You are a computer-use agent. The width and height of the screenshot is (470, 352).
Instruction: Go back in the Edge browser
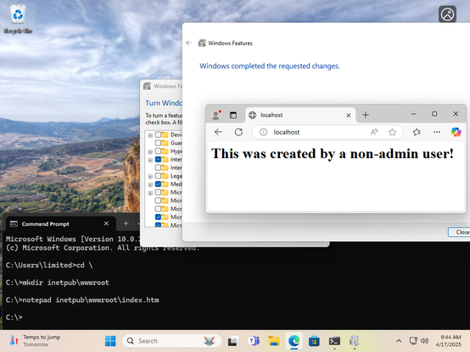219,132
